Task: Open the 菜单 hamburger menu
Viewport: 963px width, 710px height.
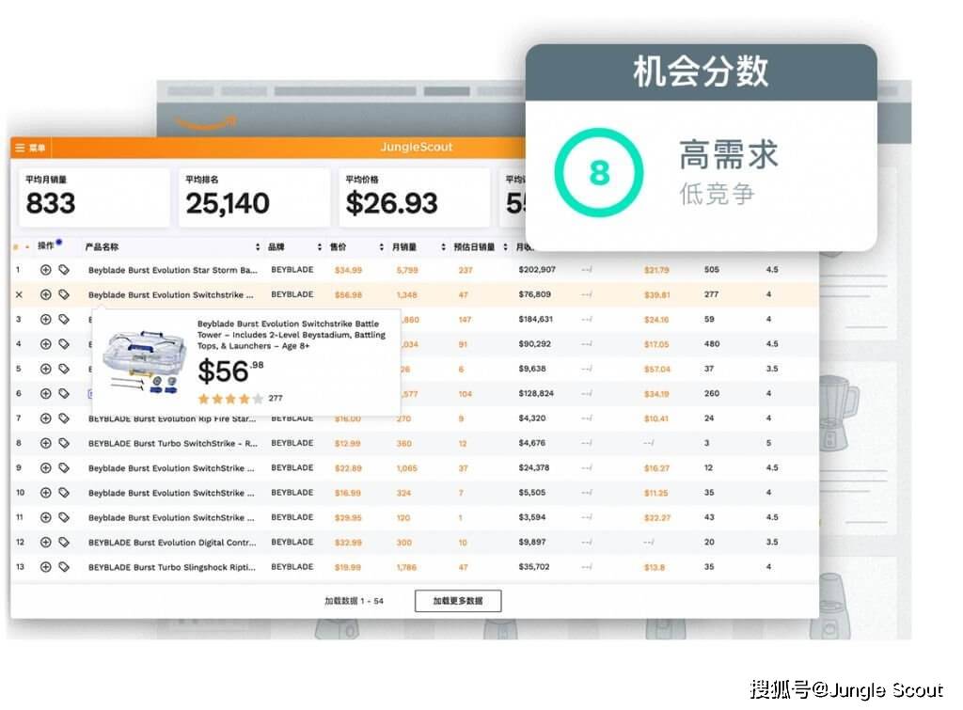Action: point(30,148)
